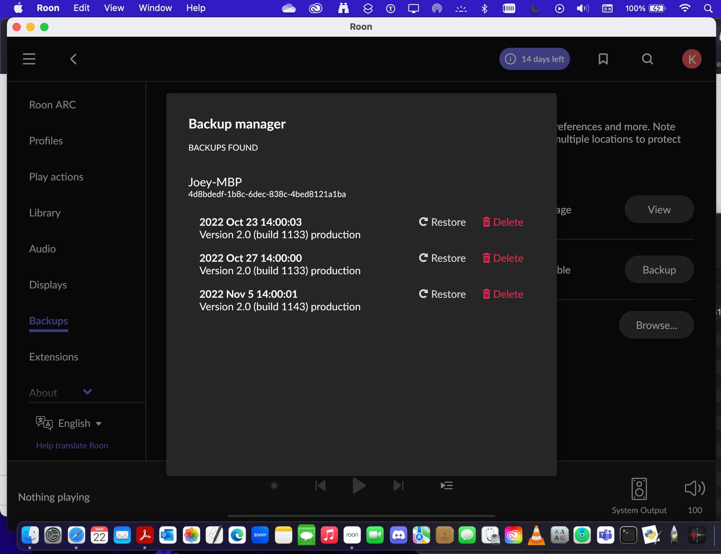The image size is (721, 554).
Task: Restore the 2022 Oct 23 backup
Action: pyautogui.click(x=442, y=222)
